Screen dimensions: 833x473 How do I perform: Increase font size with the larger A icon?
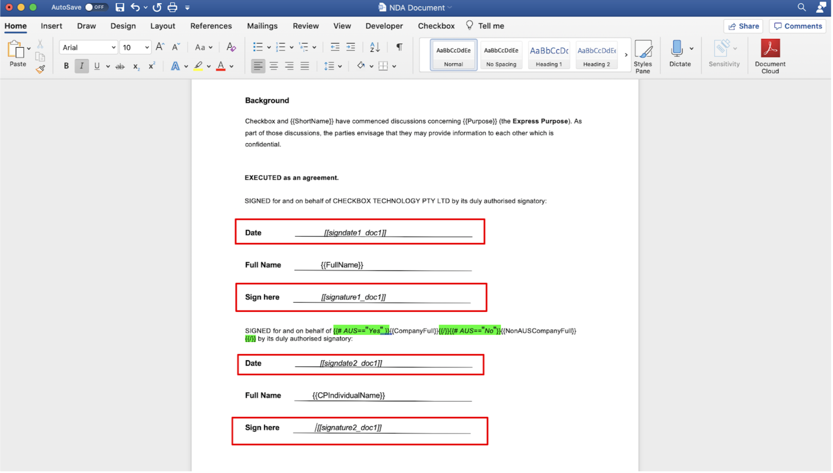pyautogui.click(x=160, y=47)
